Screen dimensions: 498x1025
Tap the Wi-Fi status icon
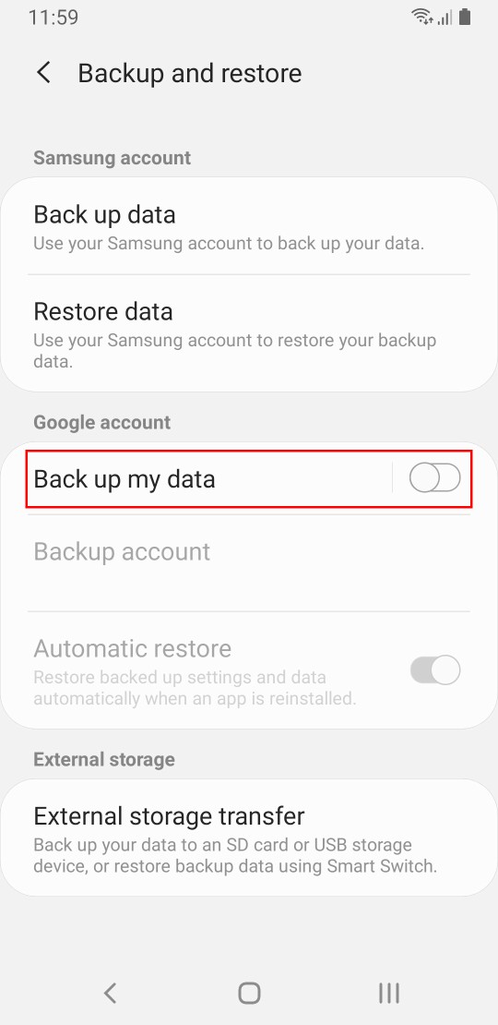coord(423,17)
